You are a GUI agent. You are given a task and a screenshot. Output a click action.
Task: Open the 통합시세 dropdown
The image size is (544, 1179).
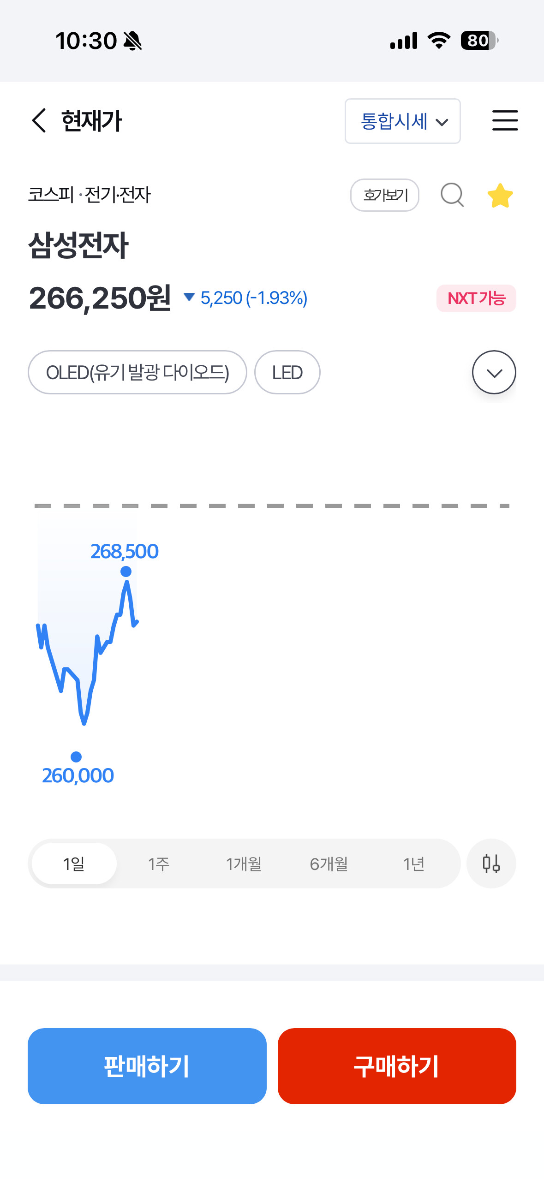click(402, 121)
